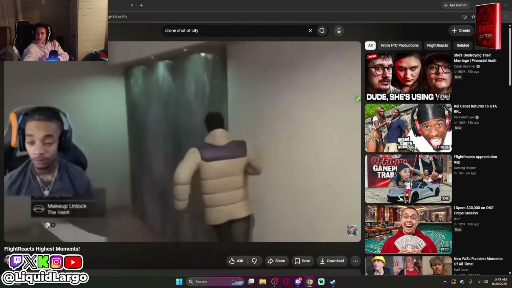Image resolution: width=512 pixels, height=288 pixels.
Task: Open 'Kai Cenat Returns To GTA RP' thumbnail
Action: [x=408, y=128]
